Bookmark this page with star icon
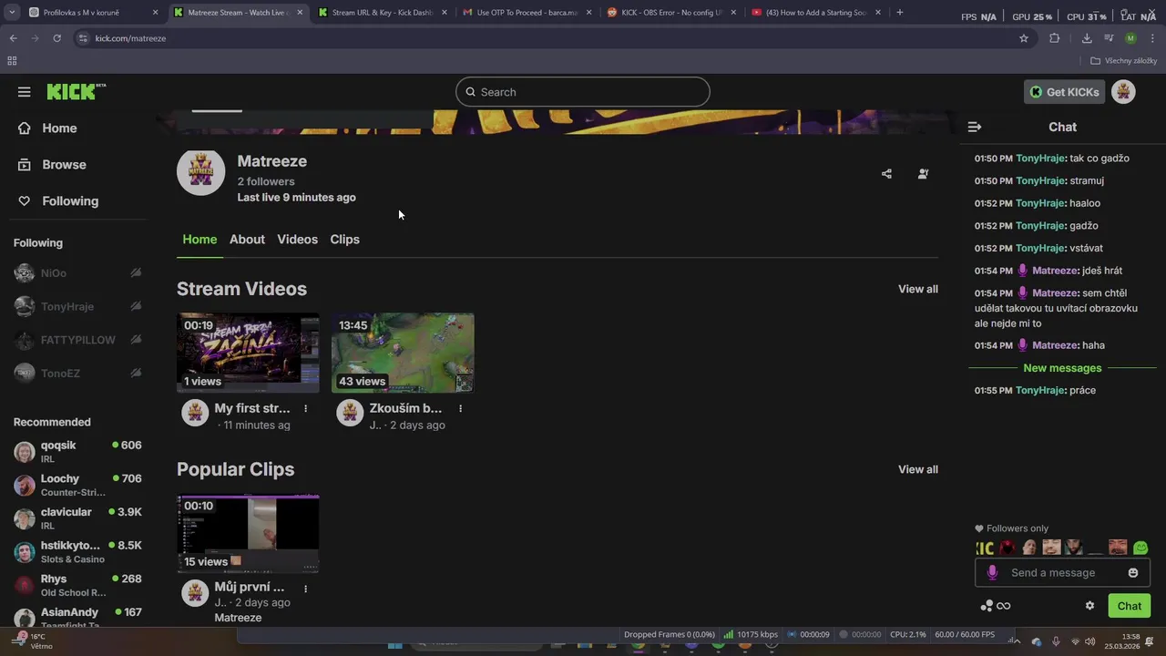Viewport: 1166px width, 656px height. tap(1024, 38)
